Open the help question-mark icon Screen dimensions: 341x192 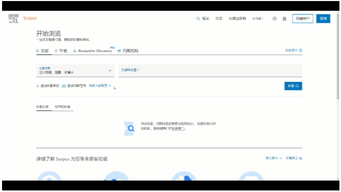[274, 19]
